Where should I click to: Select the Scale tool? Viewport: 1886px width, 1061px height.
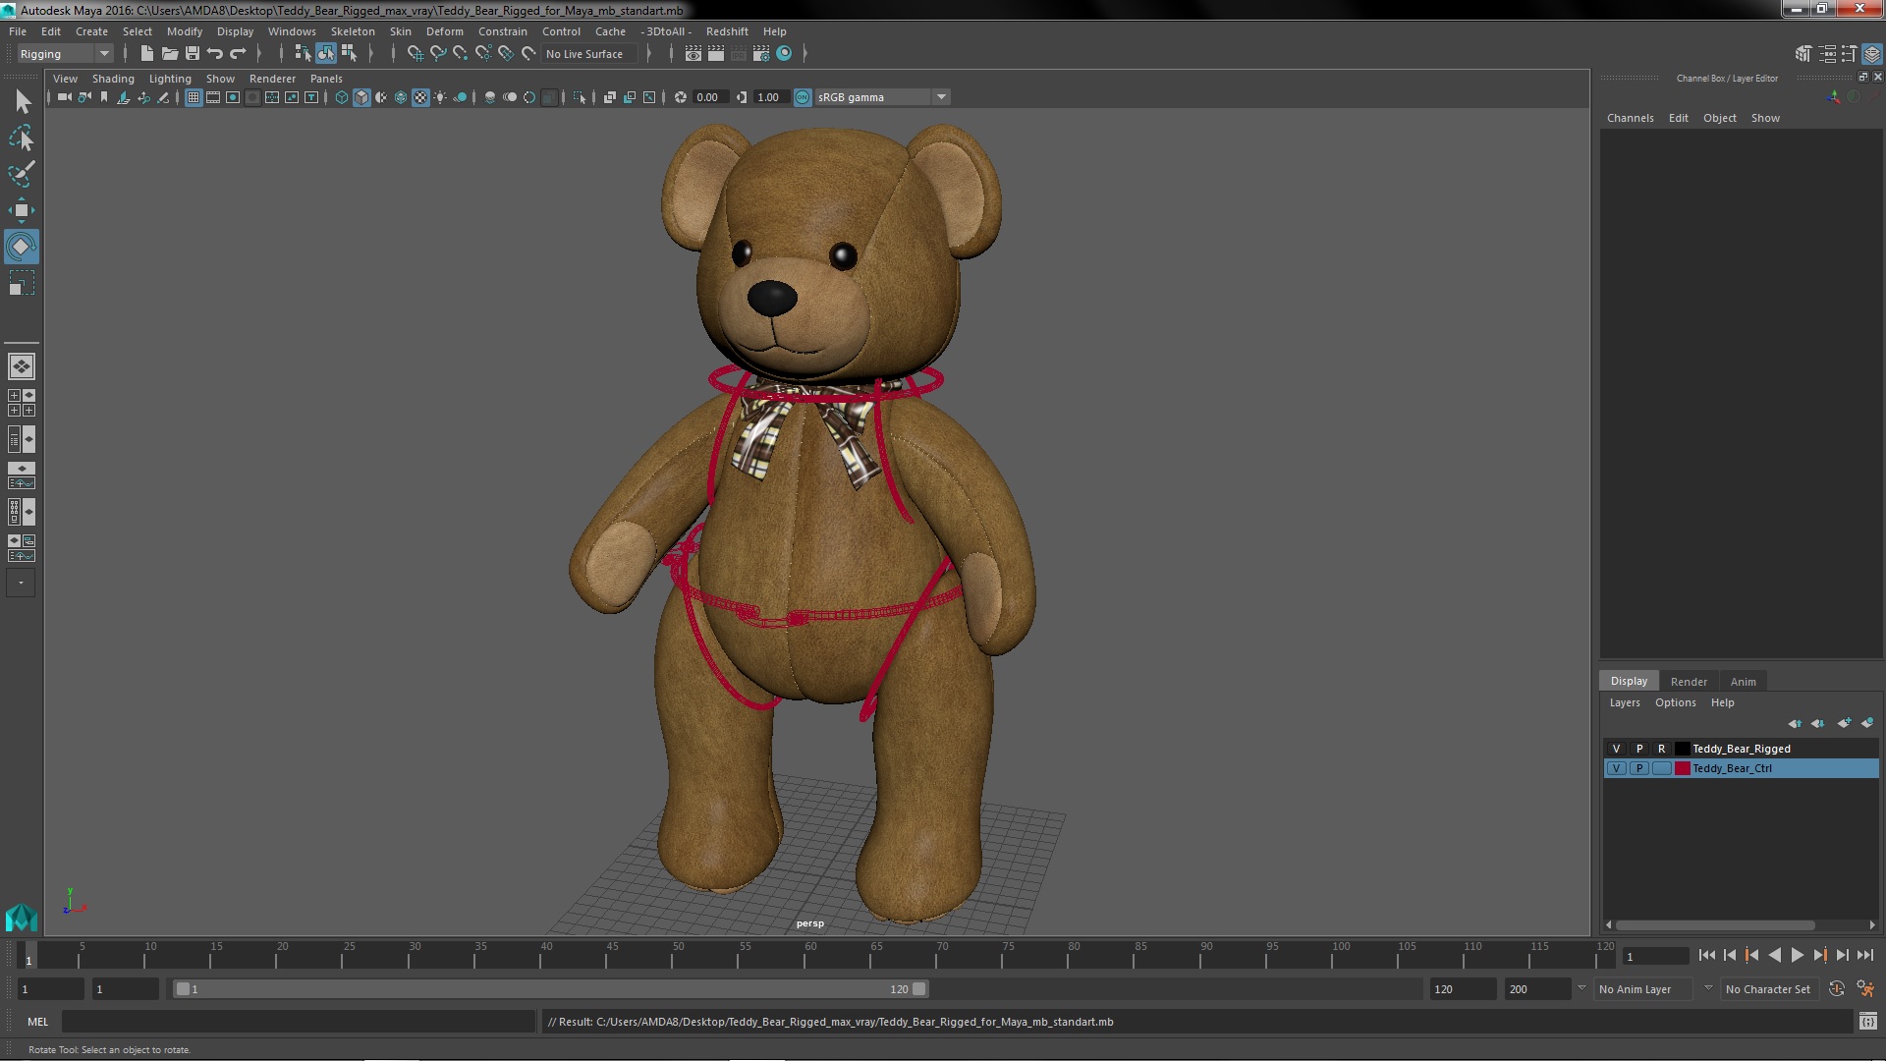click(x=21, y=284)
